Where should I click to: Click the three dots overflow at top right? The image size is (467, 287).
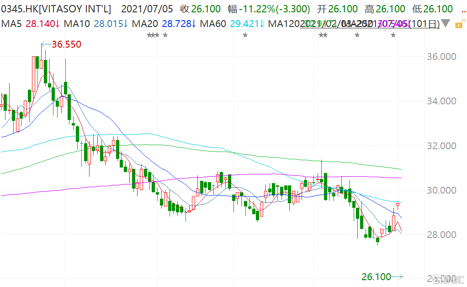point(462,9)
